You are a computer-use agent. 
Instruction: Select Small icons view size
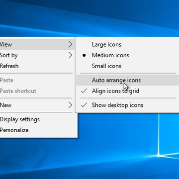click(128, 66)
